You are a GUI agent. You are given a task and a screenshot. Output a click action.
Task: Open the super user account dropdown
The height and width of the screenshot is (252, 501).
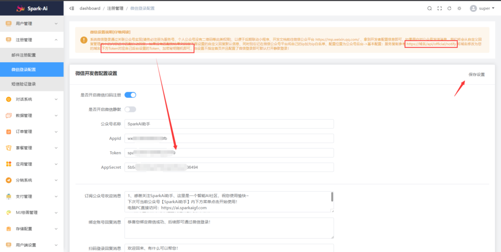482,8
